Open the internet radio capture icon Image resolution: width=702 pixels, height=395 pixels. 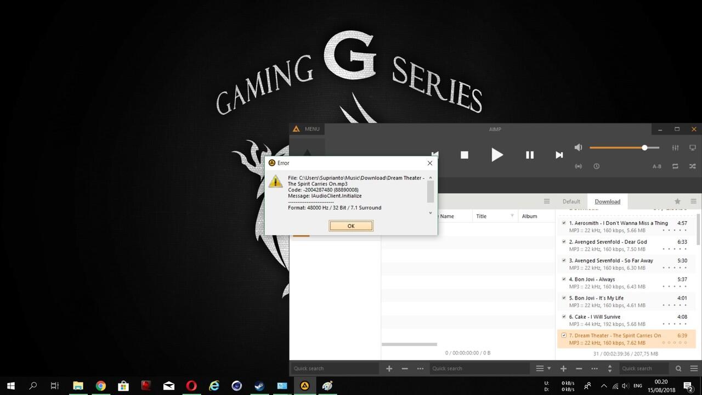point(578,166)
